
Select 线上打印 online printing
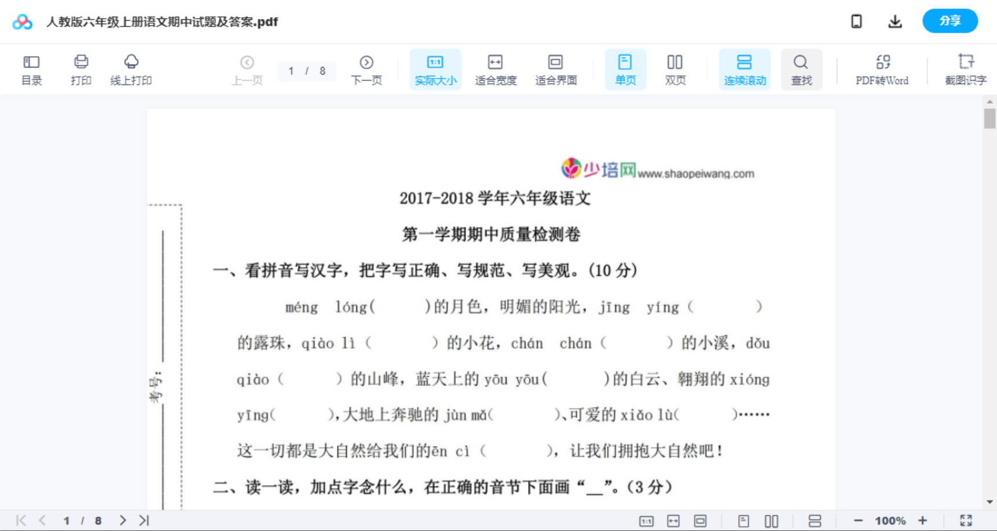(x=131, y=69)
